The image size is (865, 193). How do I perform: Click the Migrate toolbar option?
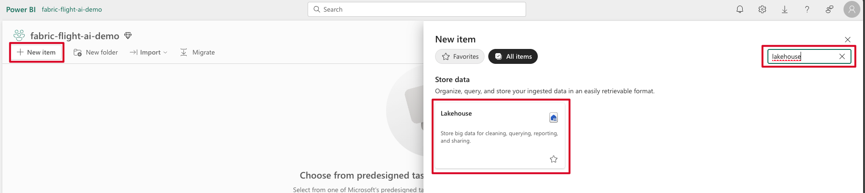pos(197,52)
